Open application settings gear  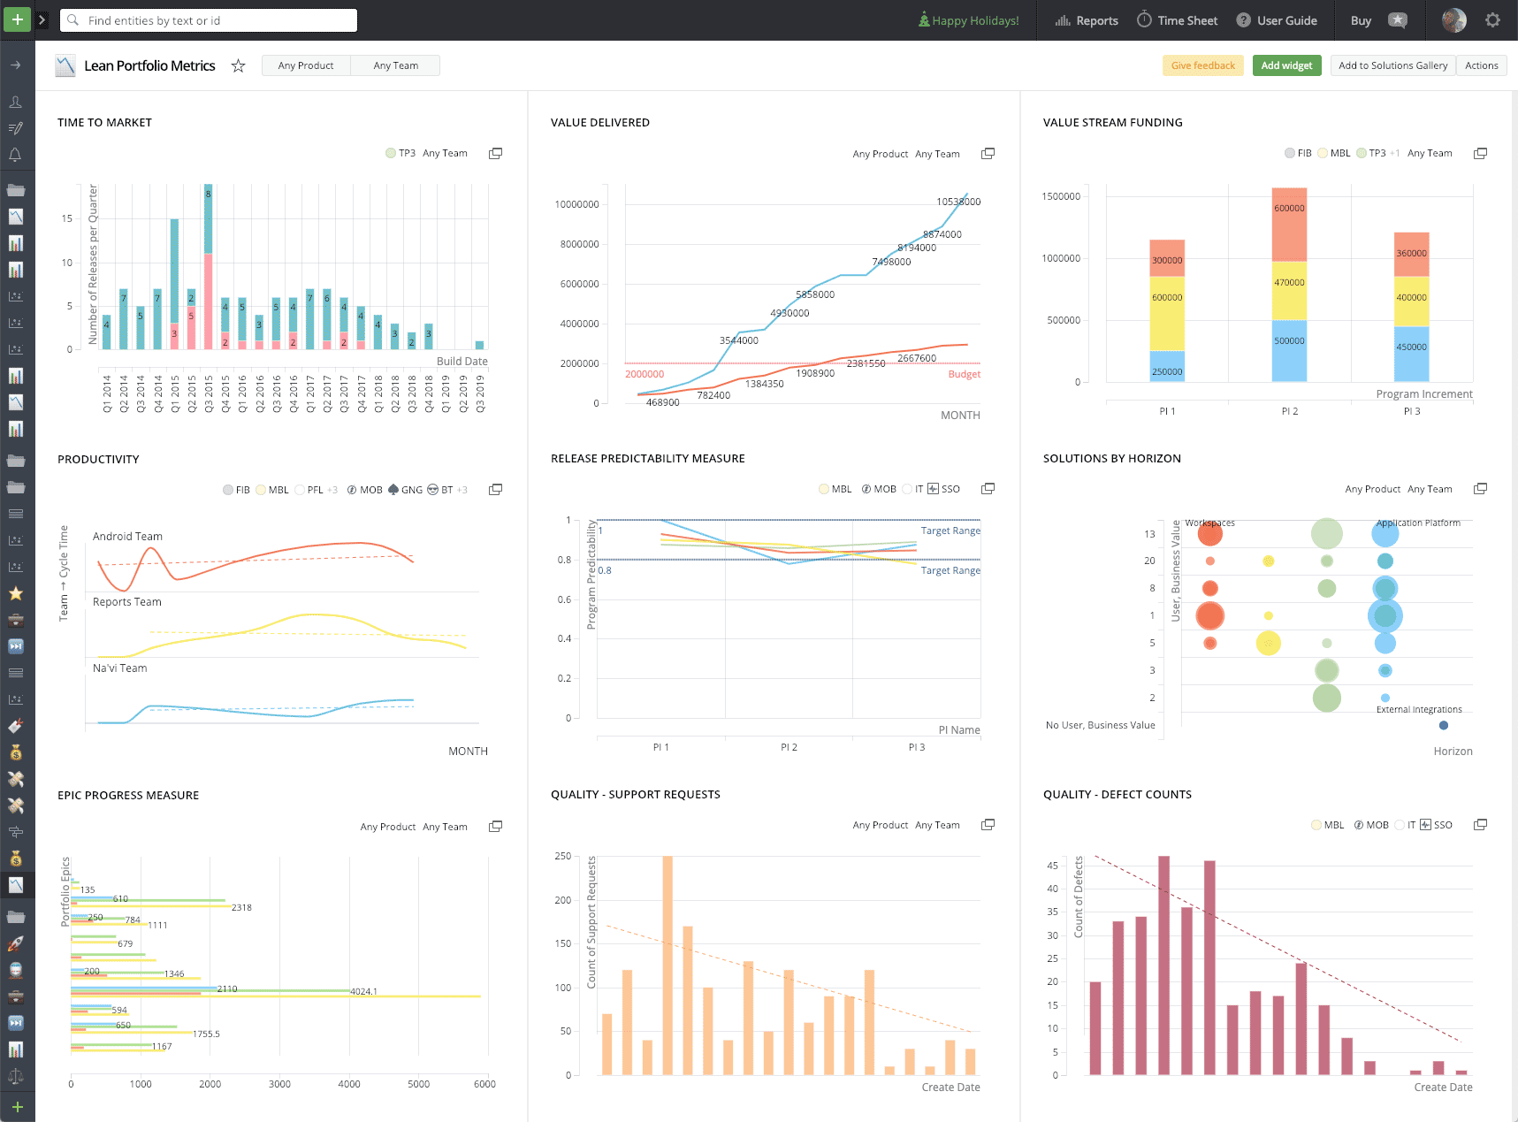point(1493,19)
